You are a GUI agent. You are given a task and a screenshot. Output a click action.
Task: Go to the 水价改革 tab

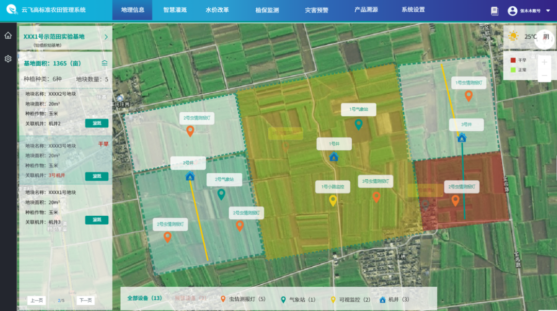(x=217, y=10)
